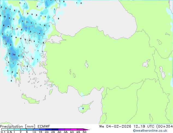Click the 1–2 mm light cyan legend swatch
This screenshot has height=133, width=173.
pyautogui.click(x=17, y=129)
